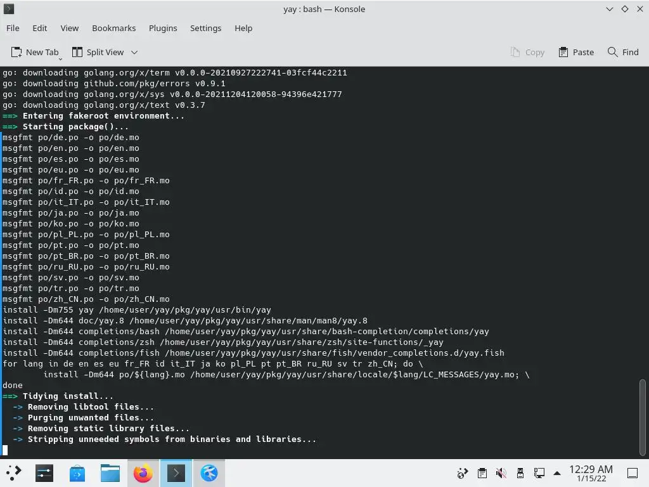The height and width of the screenshot is (487, 649).
Task: Click 'Removing static library files...' text
Action: (108, 429)
